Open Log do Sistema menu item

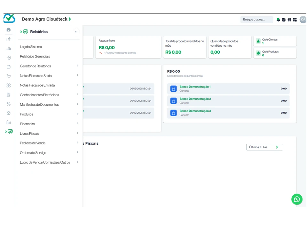coord(31,47)
